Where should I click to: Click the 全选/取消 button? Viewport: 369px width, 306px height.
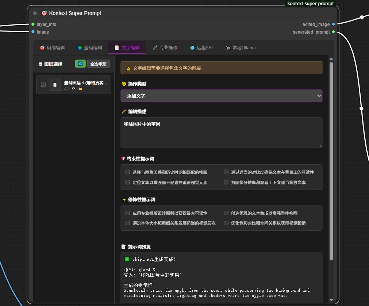(99, 64)
